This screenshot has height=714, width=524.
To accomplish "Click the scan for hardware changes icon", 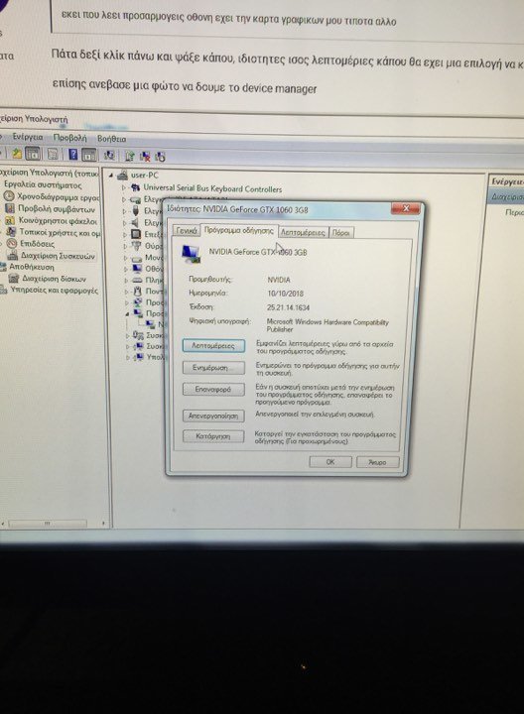I will 109,156.
